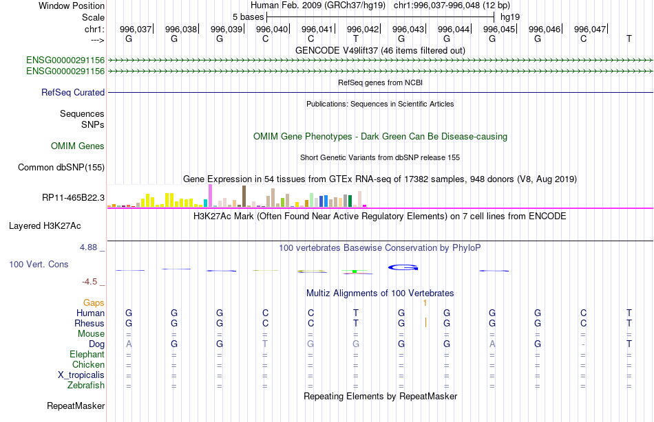Click position label 996,042
This screenshot has width=654, height=422.
click(x=363, y=29)
